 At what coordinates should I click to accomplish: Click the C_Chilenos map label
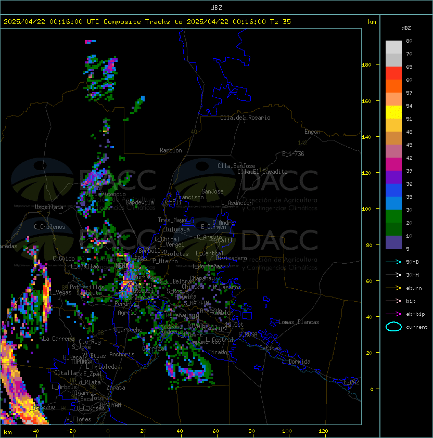point(49,227)
